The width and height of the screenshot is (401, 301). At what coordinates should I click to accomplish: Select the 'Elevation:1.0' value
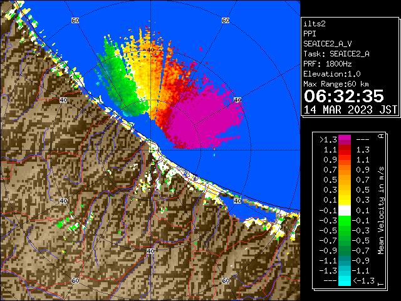[332, 74]
